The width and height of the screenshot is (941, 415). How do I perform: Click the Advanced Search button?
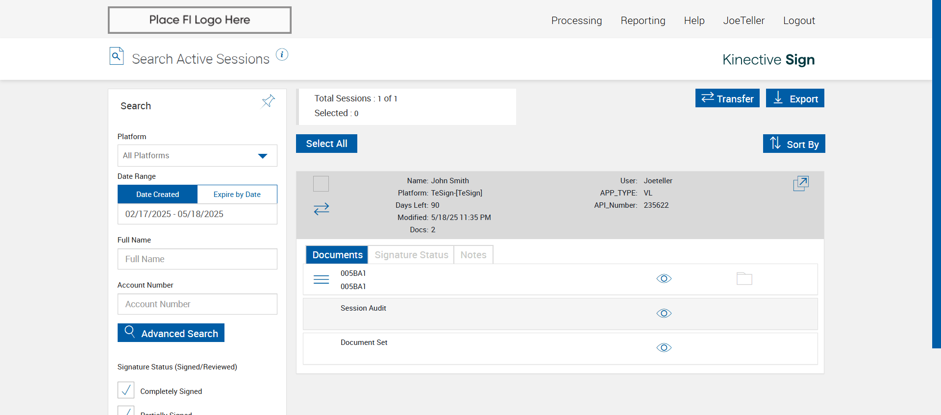click(x=171, y=333)
